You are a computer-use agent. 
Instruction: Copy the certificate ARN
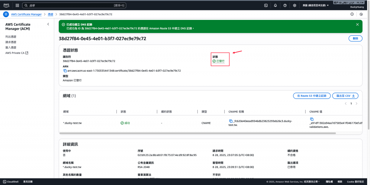click(x=65, y=71)
